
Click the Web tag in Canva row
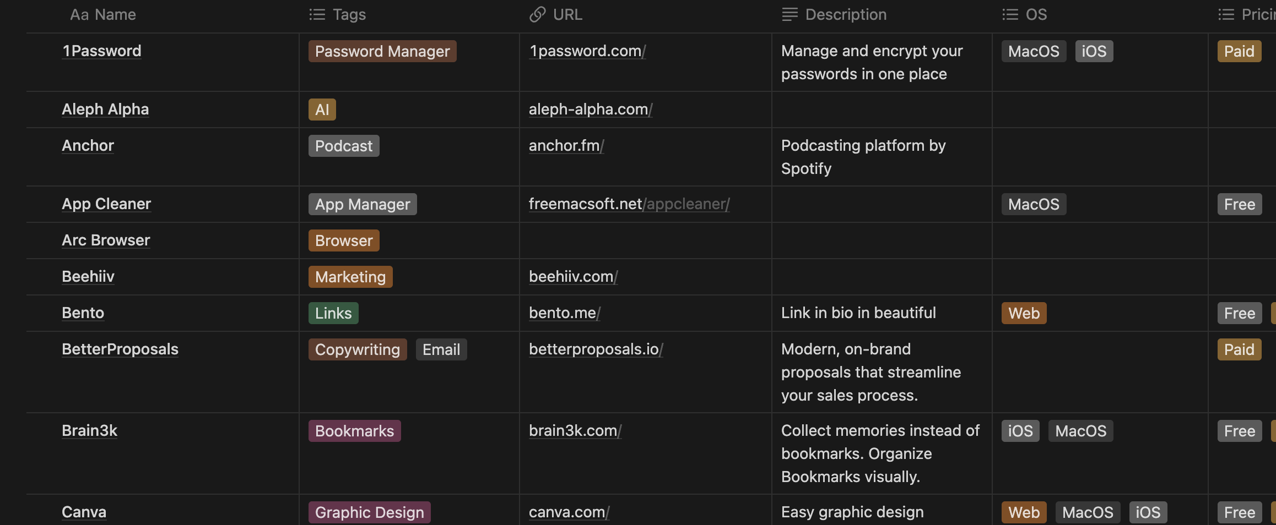[x=1024, y=512]
